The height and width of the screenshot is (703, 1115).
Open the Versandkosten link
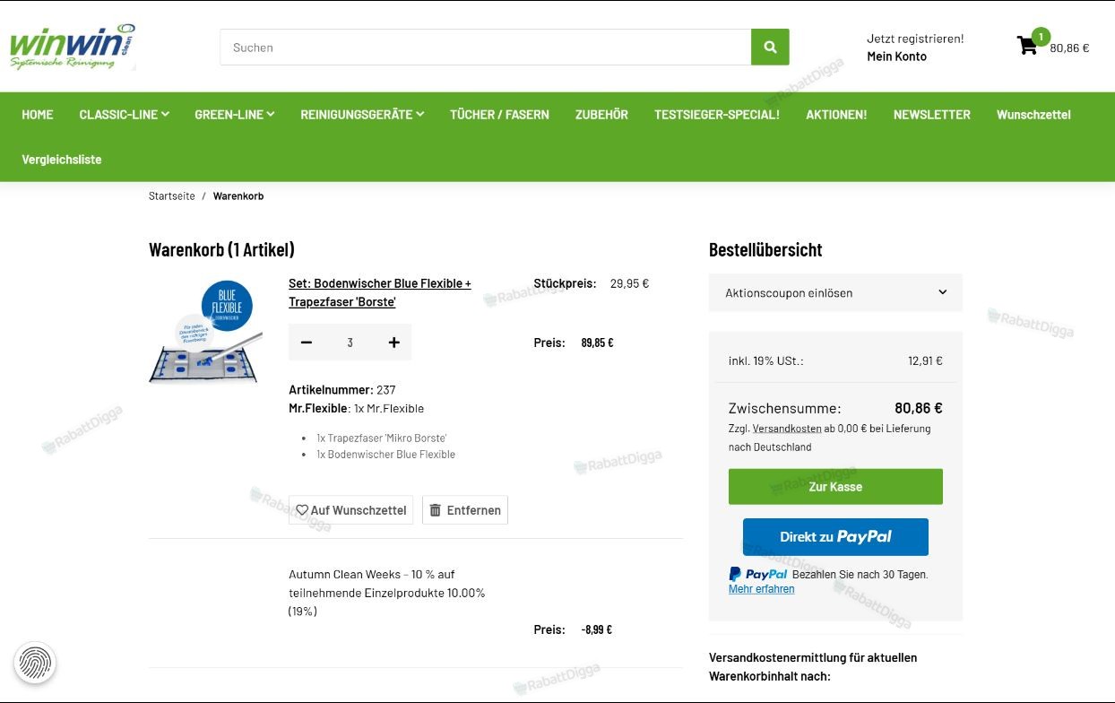click(787, 429)
